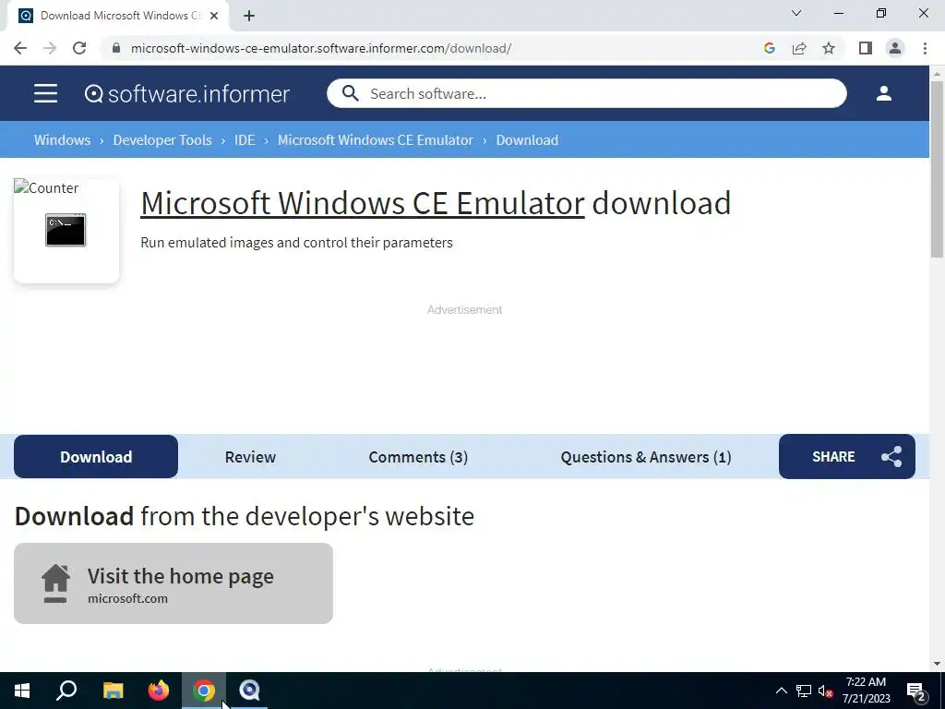The width and height of the screenshot is (945, 709).
Task: Click the network icon in the system tray
Action: point(804,691)
